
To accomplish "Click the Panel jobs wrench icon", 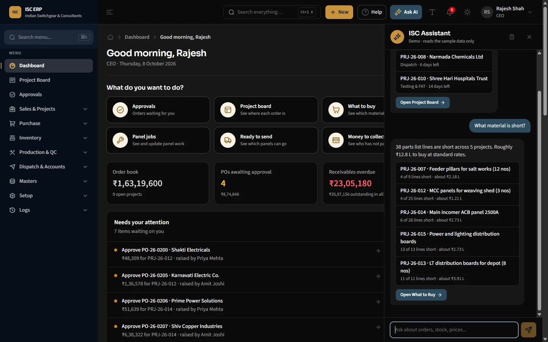I will pos(120,140).
